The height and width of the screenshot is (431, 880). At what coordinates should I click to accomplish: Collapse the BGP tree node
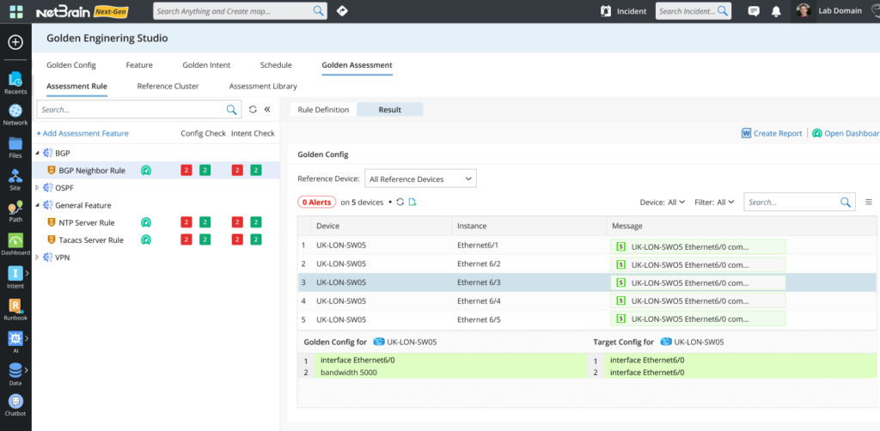pyautogui.click(x=38, y=153)
